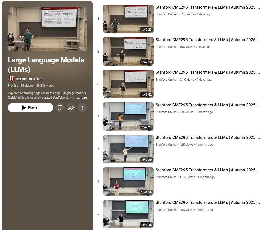Open video 6 thumbnail lasting 1:41:59
Image resolution: width=267 pixels, height=230 pixels.
click(x=128, y=182)
